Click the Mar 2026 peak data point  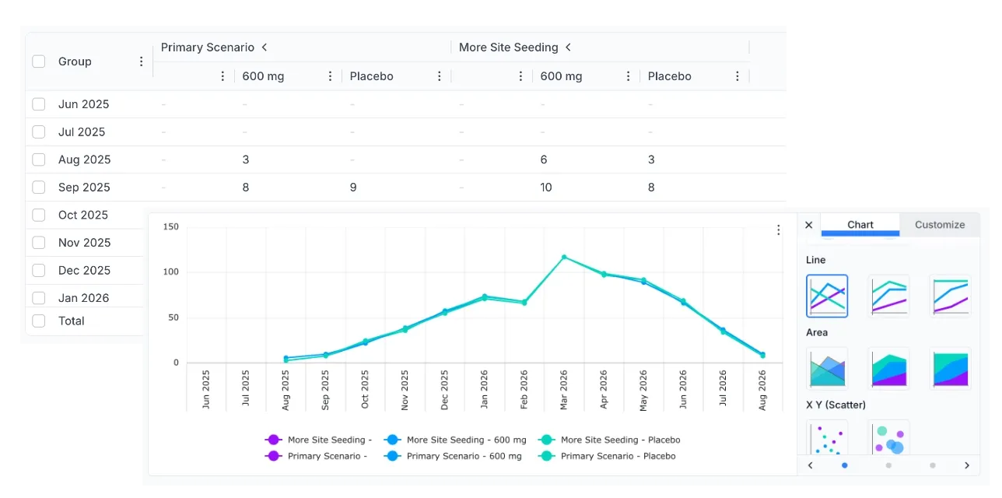(x=564, y=257)
